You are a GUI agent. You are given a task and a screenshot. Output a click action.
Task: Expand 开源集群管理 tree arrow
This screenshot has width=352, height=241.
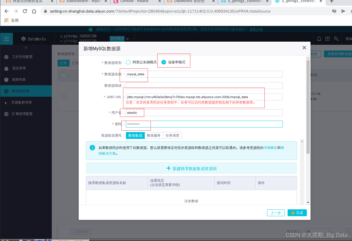point(6,103)
